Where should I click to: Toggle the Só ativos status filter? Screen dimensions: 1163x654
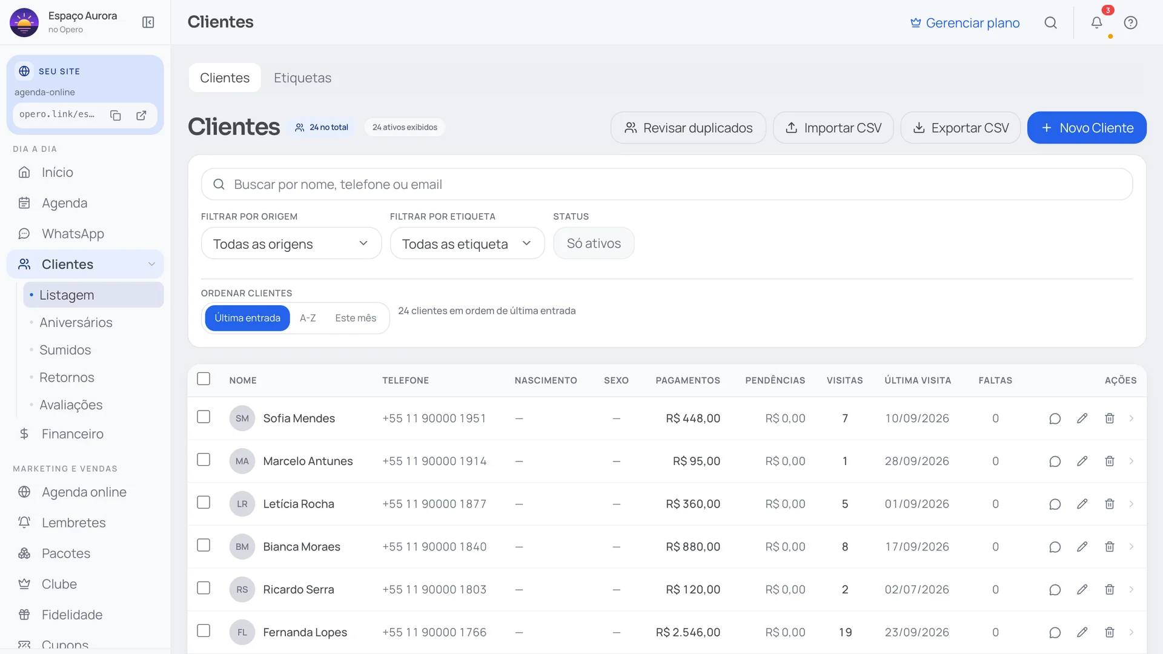pyautogui.click(x=594, y=243)
